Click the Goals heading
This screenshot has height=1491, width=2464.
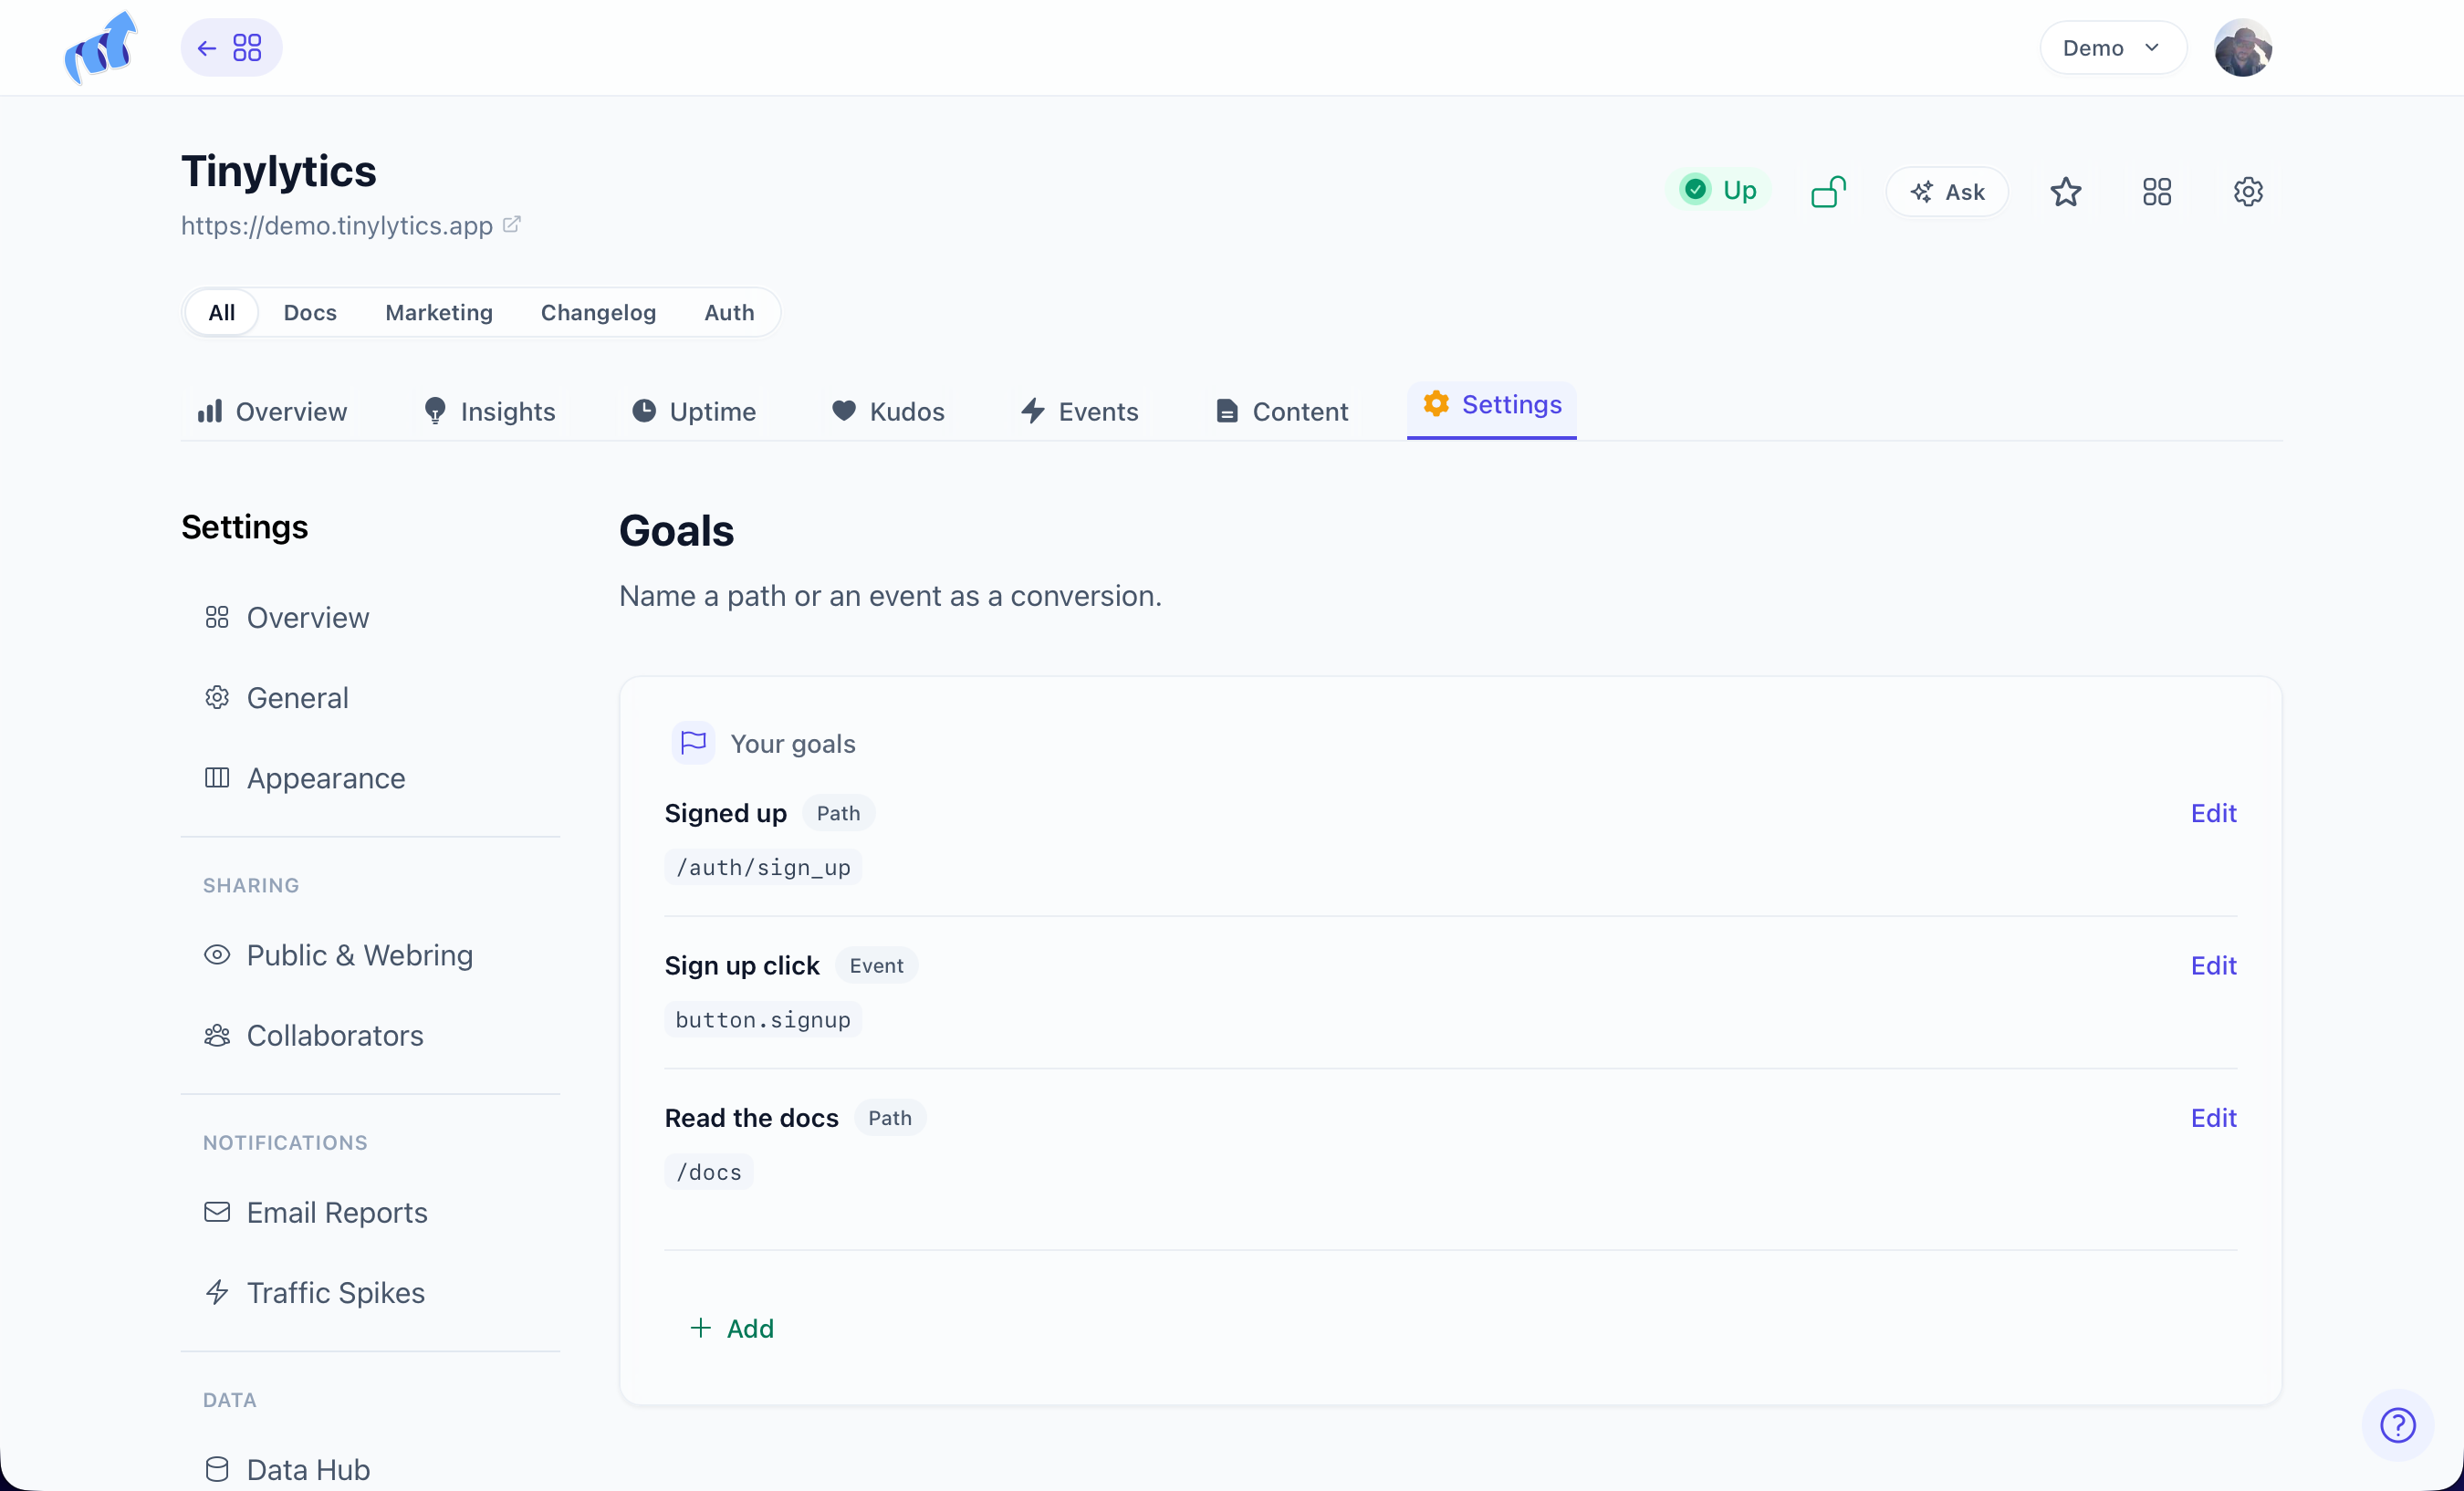[676, 530]
